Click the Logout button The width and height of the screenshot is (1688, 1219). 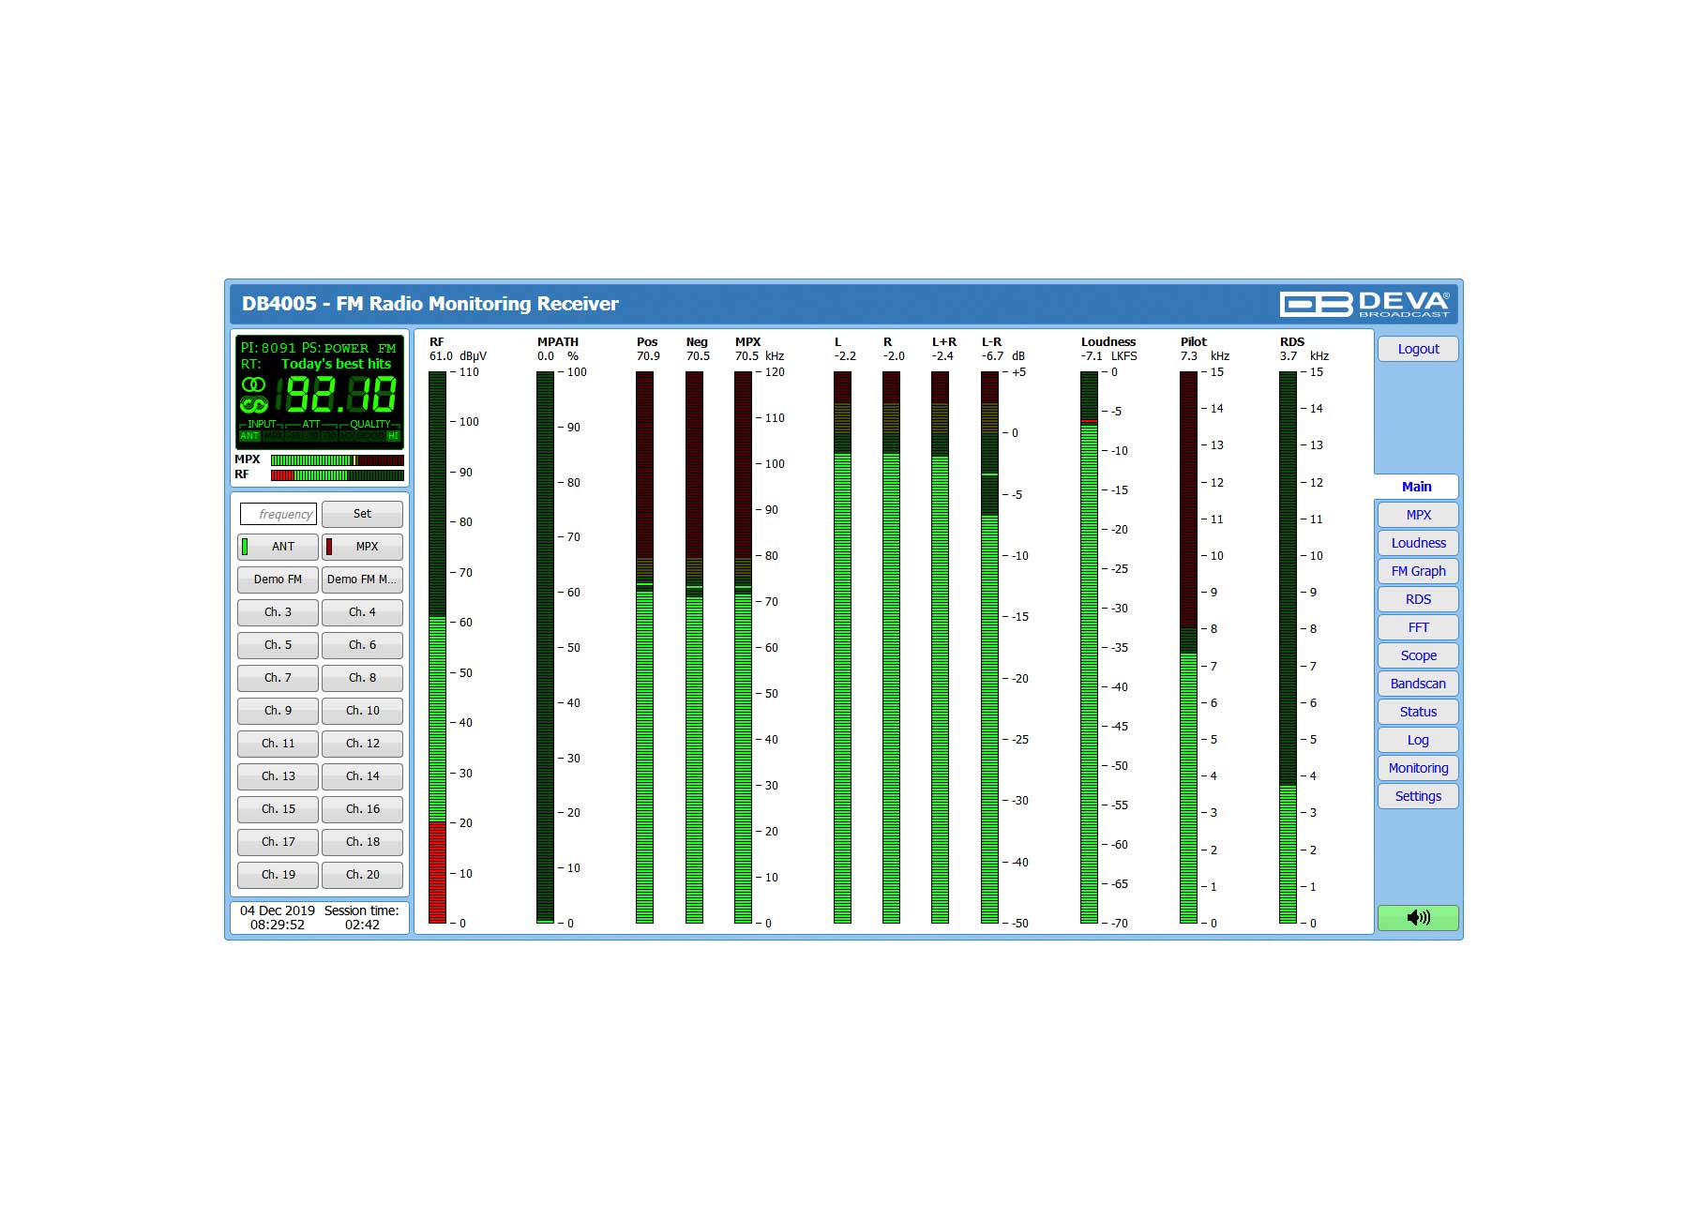point(1418,349)
